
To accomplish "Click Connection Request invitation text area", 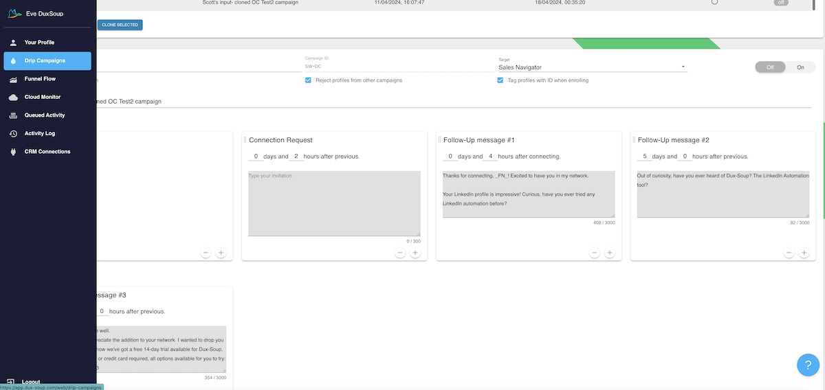I will tap(334, 203).
